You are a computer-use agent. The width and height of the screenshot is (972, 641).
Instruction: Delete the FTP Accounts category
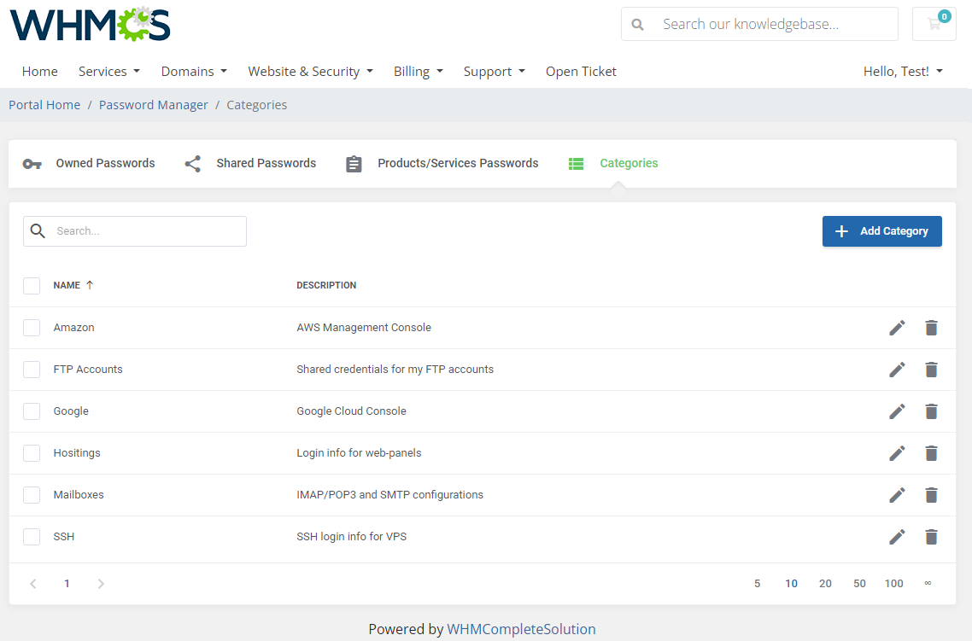(931, 370)
